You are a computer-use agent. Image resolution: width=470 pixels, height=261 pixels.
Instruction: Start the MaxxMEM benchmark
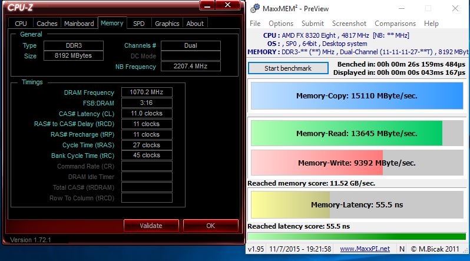point(288,68)
